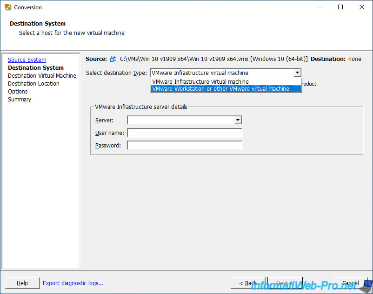The width and height of the screenshot is (373, 294).
Task: Expand the Server dropdown arrow
Action: tap(238, 120)
